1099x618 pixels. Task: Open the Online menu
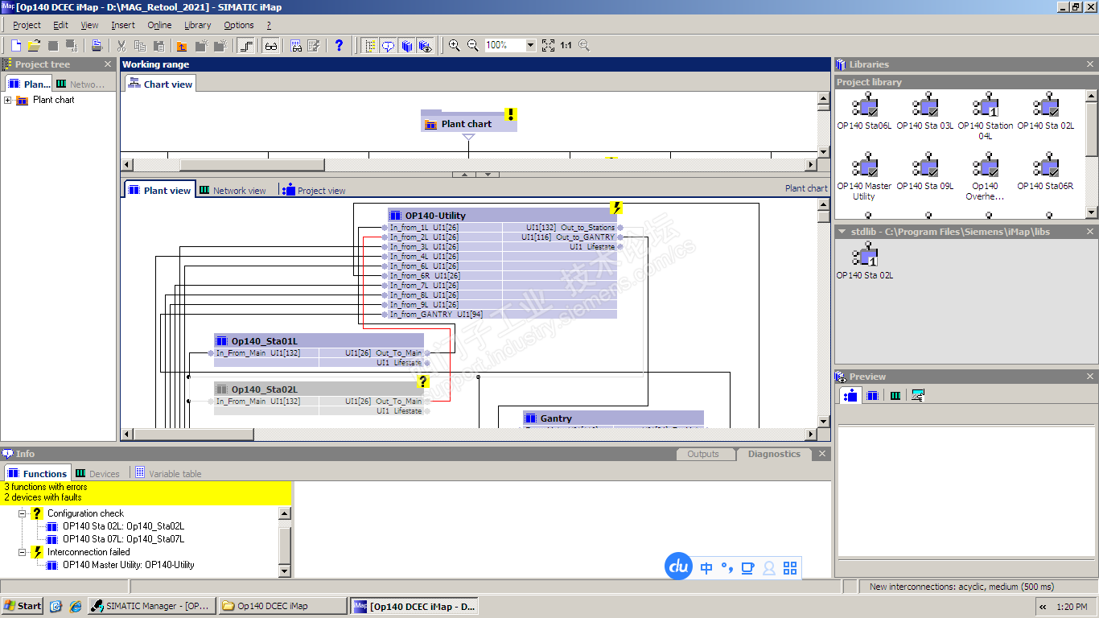pyautogui.click(x=159, y=25)
